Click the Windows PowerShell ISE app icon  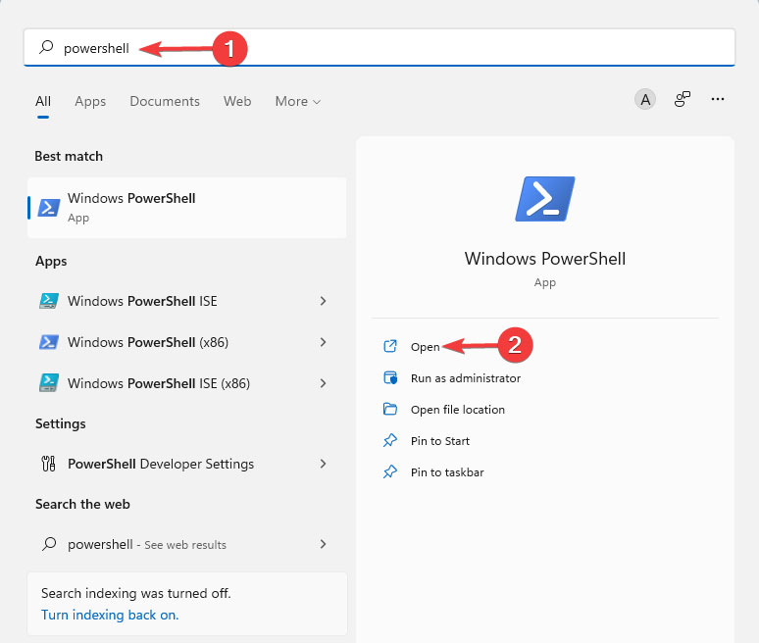(x=49, y=301)
